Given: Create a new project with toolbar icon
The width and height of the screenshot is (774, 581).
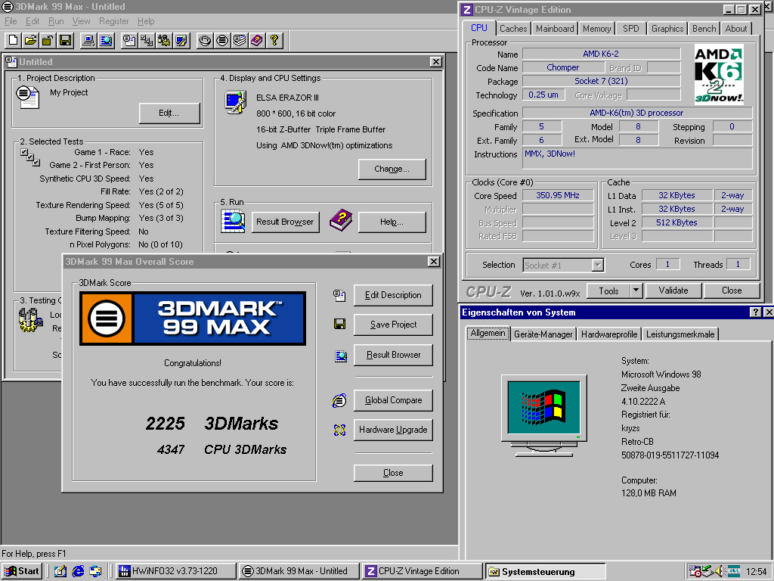Looking at the screenshot, I should 14,40.
